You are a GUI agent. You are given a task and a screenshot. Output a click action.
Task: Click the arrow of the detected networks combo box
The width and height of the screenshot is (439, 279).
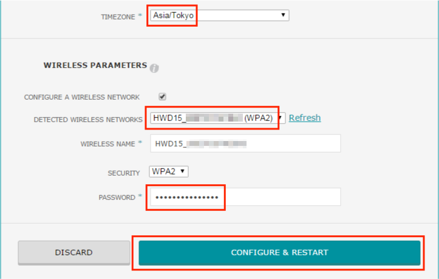pyautogui.click(x=281, y=118)
